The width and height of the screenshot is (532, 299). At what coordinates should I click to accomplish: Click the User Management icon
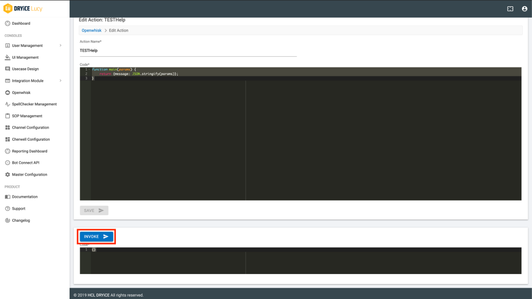[7, 46]
